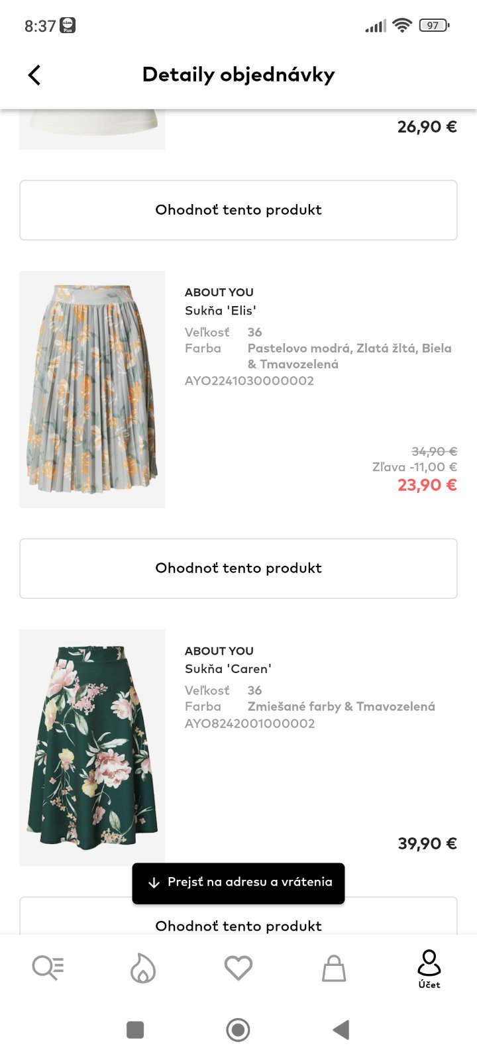Open the green floral Caren skirt image

[92, 747]
